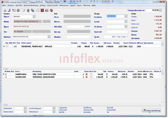Click the last red toolbar icon
This screenshot has height=118, width=168.
click(51, 10)
